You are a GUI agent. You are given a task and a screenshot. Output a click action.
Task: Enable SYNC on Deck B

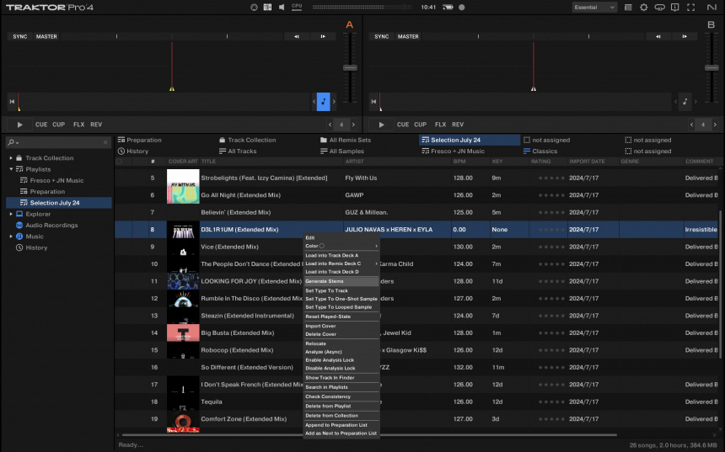click(381, 36)
